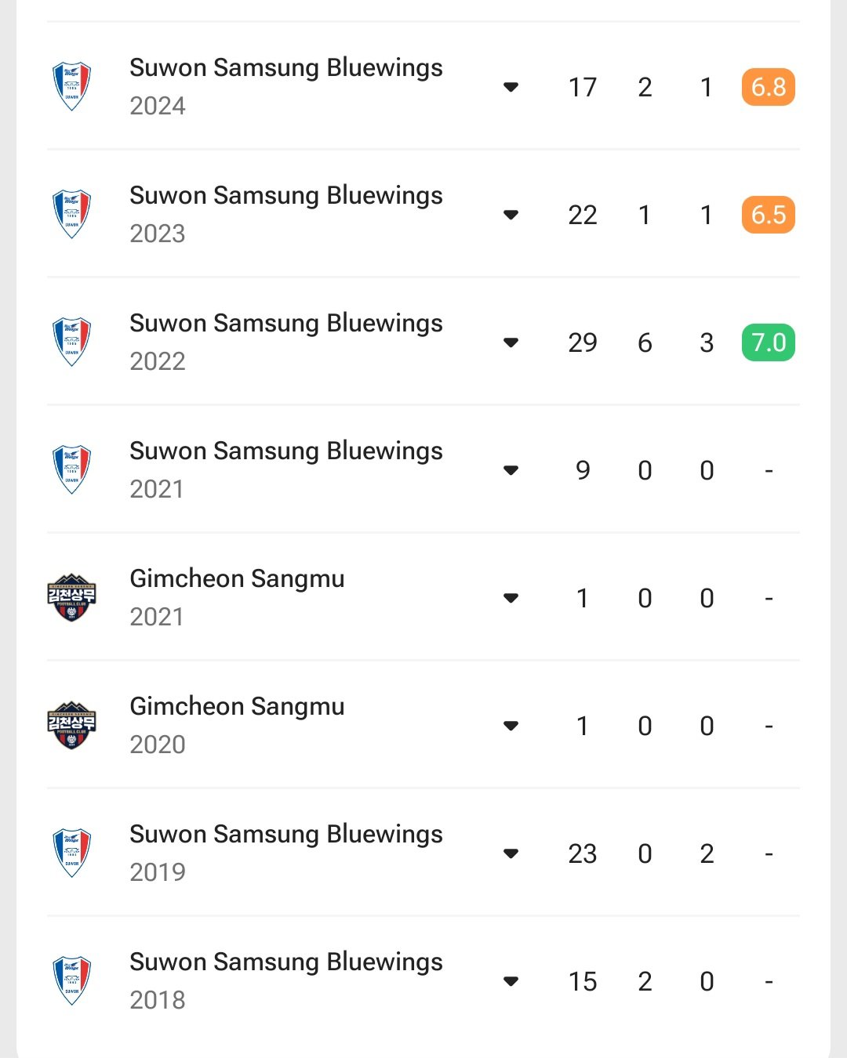Click the orange 6.5 rating badge
This screenshot has width=847, height=1058.
coord(768,215)
